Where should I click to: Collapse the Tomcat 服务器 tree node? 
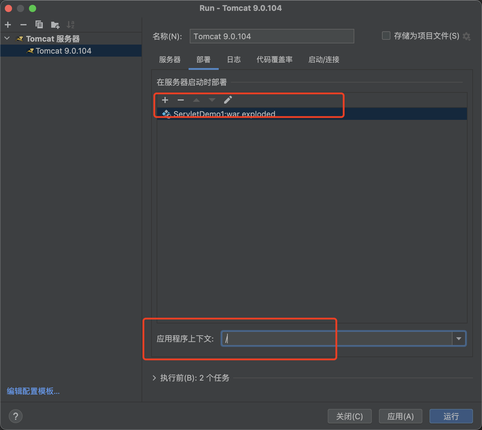click(x=8, y=39)
